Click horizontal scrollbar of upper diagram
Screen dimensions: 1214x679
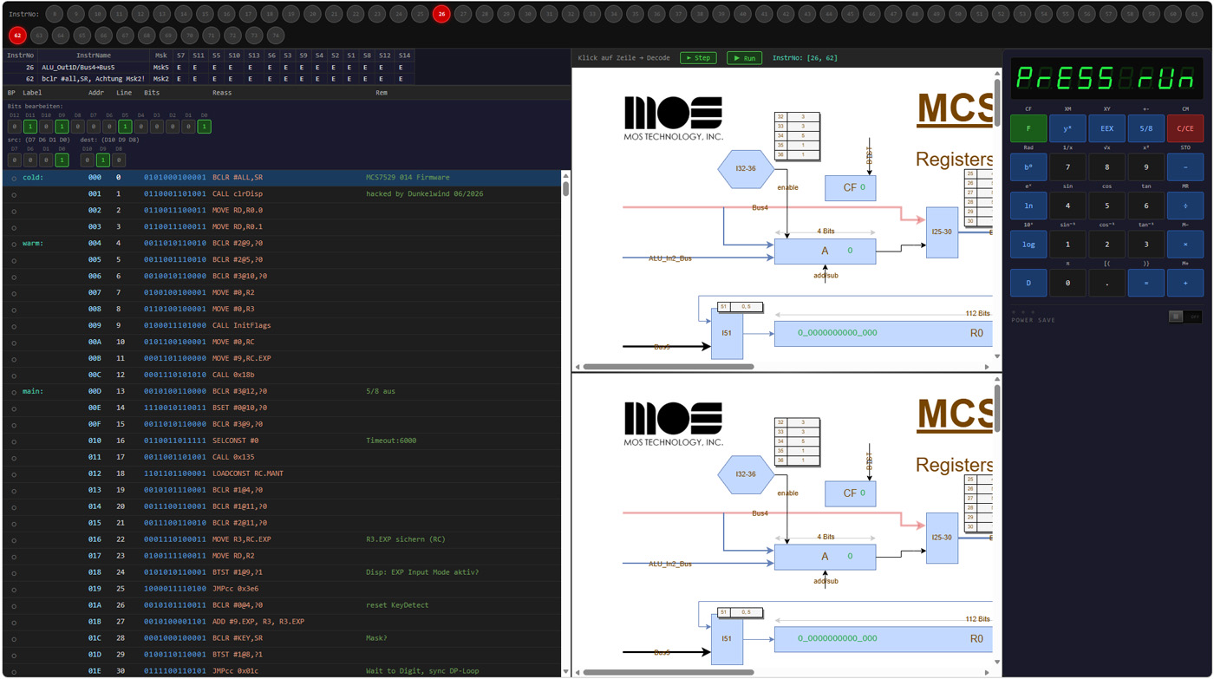tap(668, 367)
